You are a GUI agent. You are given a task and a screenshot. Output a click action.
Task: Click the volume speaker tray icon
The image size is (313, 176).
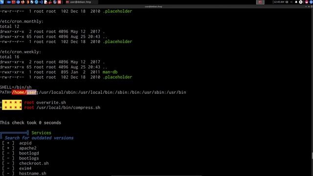pyautogui.click(x=291, y=2)
